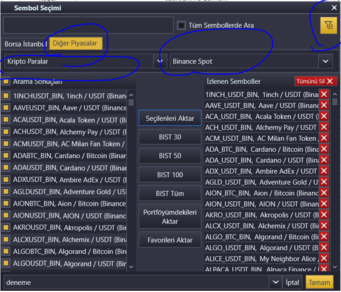The height and width of the screenshot is (292, 341).
Task: Uncheck ACHUSDT_BIN checkbox
Action: 6,131
